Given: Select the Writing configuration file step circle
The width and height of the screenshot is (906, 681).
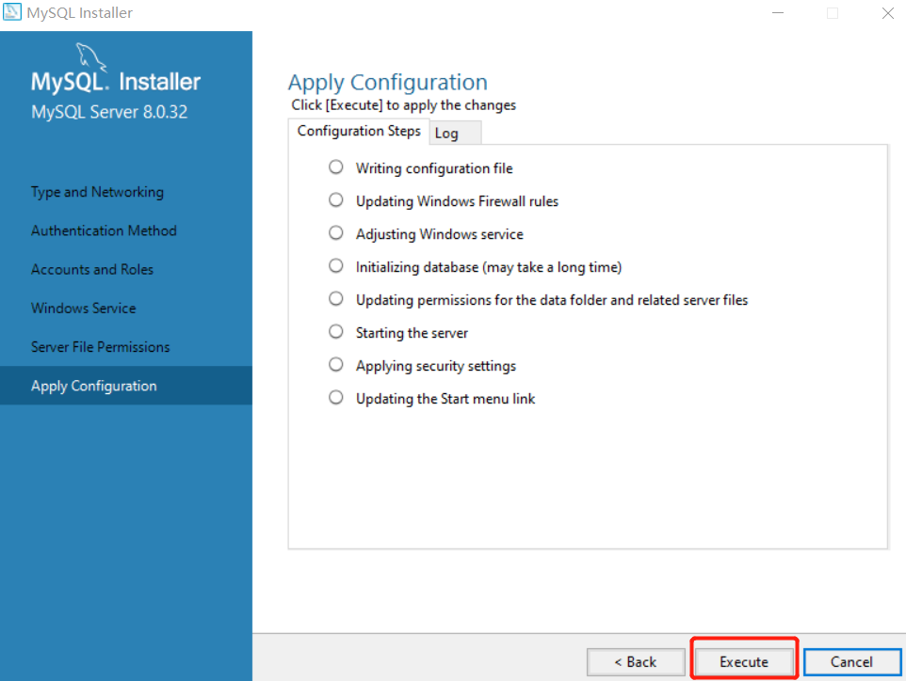Looking at the screenshot, I should tap(335, 167).
